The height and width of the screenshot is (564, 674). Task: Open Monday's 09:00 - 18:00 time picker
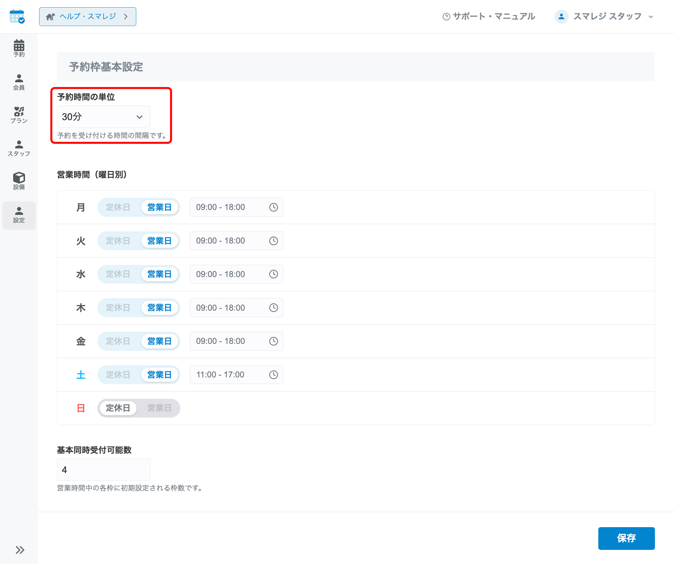[237, 207]
